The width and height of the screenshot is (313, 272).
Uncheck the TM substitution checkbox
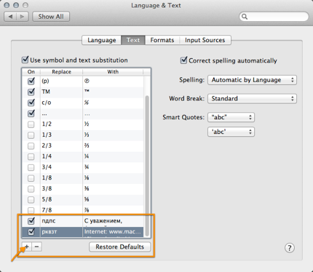(31, 92)
